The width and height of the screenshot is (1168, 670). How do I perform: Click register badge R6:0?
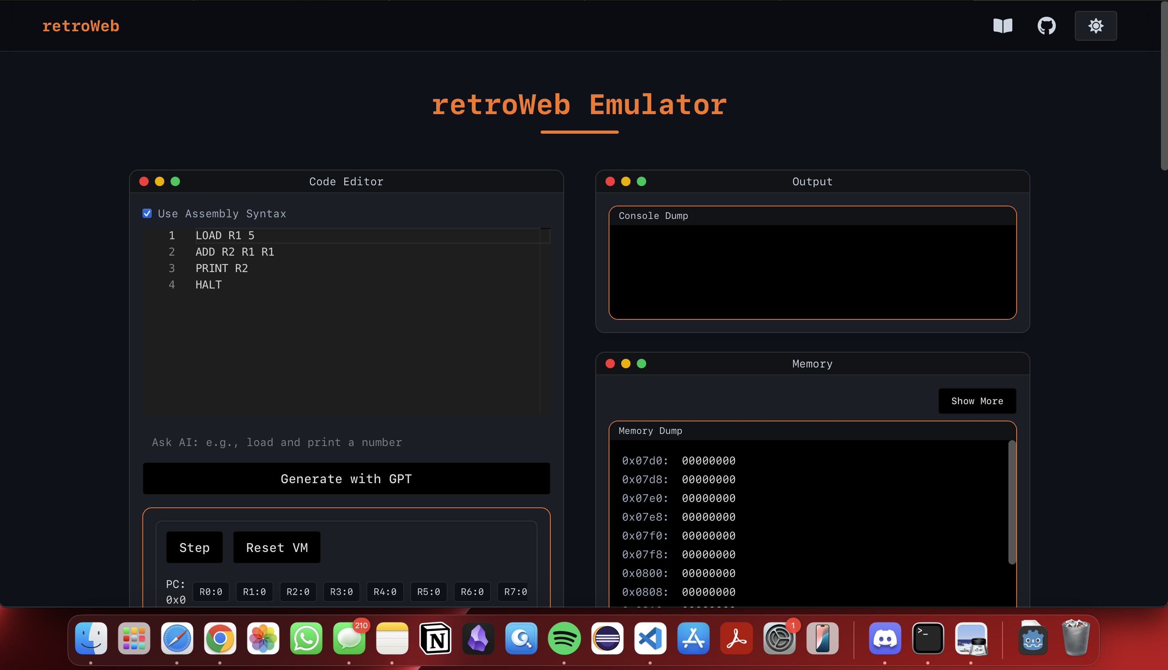[472, 592]
